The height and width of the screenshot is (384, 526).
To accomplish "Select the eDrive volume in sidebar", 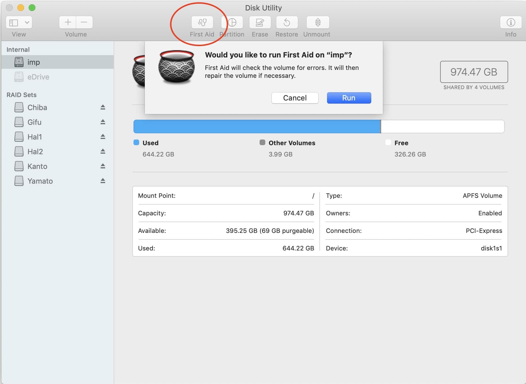I will 58,77.
